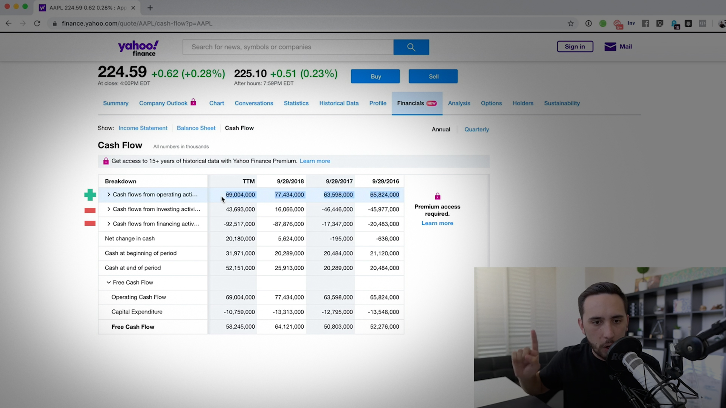Click the circled info extension icon
Viewport: 726px width, 408px height.
coord(588,23)
